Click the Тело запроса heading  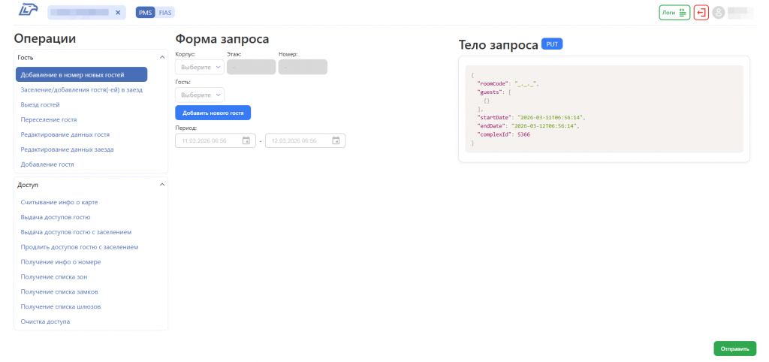(499, 44)
